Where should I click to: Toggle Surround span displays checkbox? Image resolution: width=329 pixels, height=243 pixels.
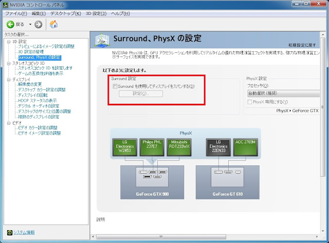point(115,86)
